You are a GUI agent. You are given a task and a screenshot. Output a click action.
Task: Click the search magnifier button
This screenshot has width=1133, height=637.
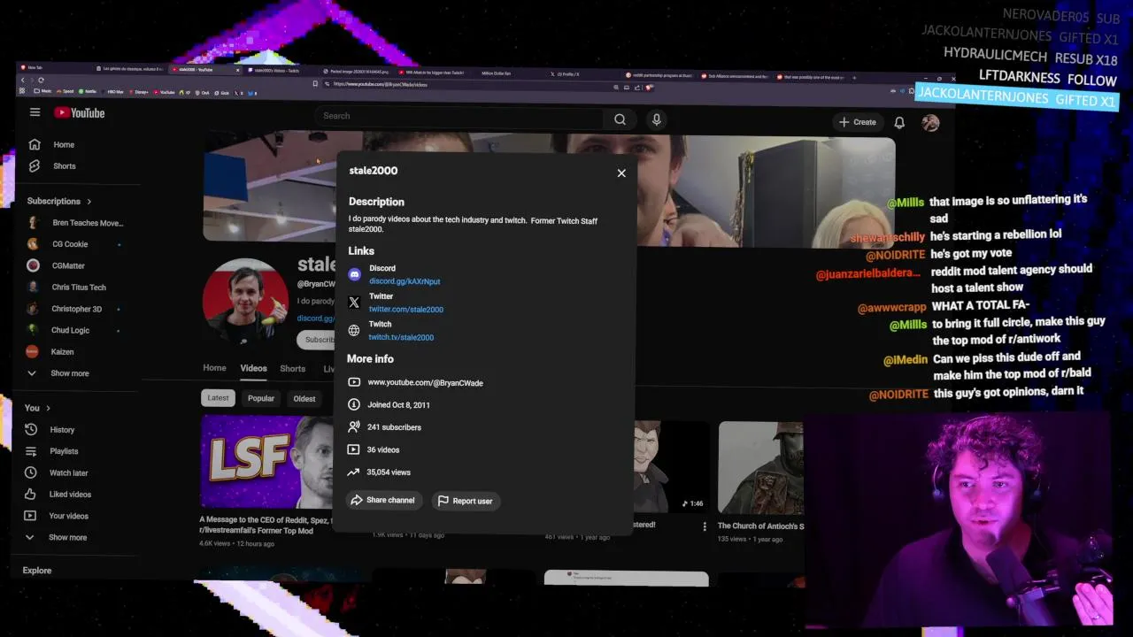(620, 119)
